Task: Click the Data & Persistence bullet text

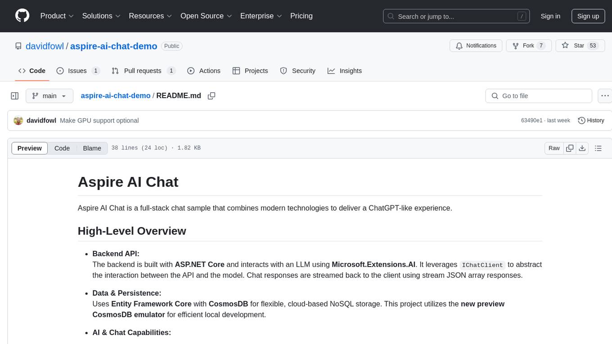Action: pyautogui.click(x=127, y=293)
